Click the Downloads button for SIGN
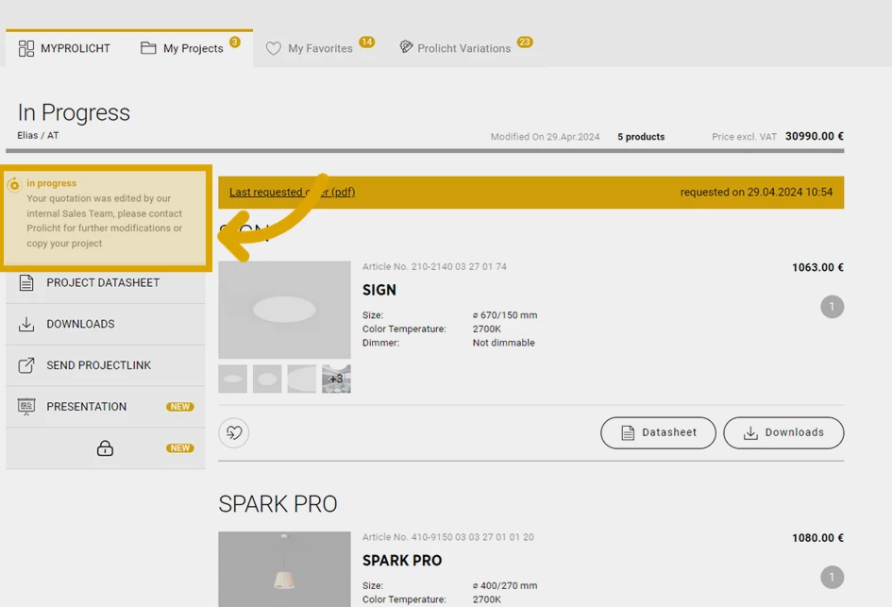Image resolution: width=892 pixels, height=607 pixels. point(783,432)
